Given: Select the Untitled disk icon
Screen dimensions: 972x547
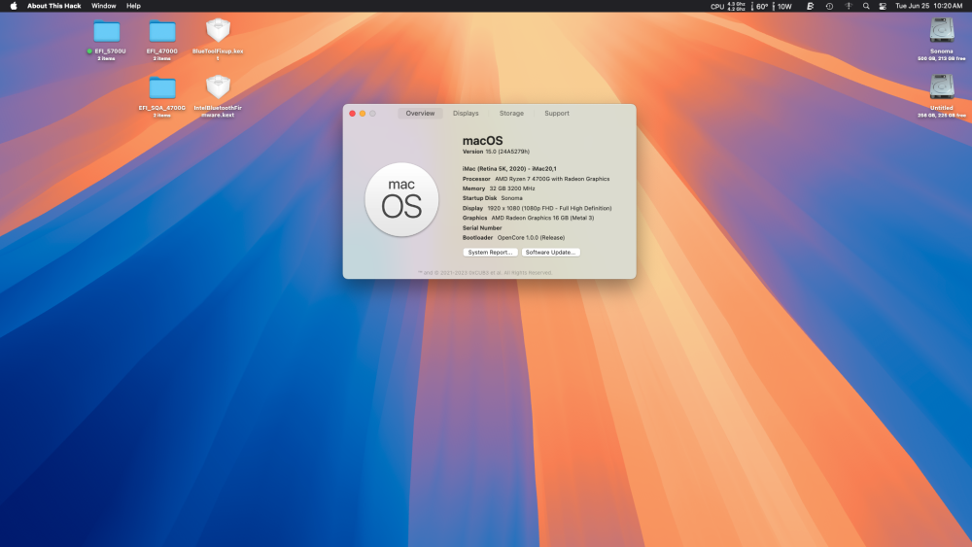Looking at the screenshot, I should (942, 86).
